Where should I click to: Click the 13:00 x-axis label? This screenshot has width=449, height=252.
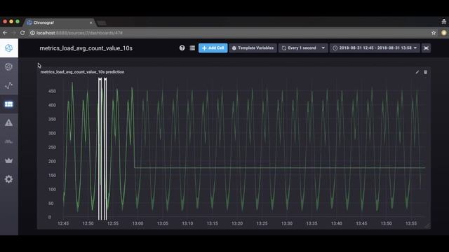tap(138, 223)
